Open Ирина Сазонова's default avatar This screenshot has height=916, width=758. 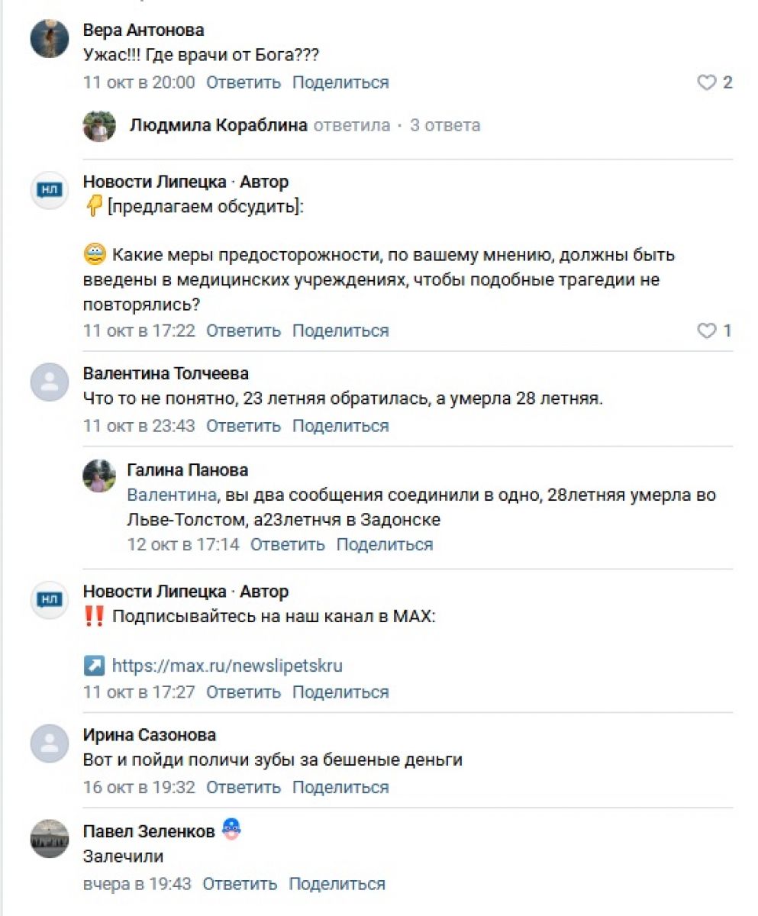click(50, 743)
